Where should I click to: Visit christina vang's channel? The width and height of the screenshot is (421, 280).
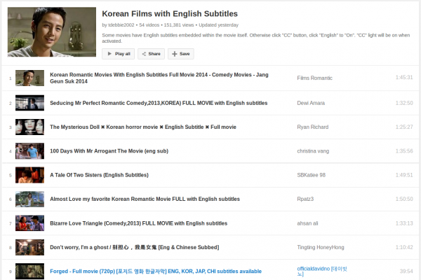316,151
